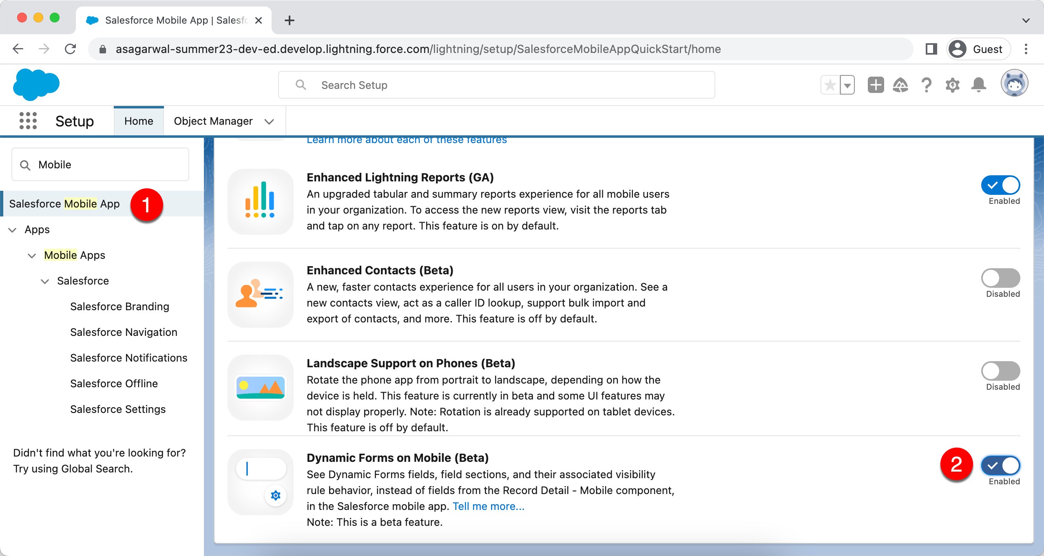Collapse the Apps tree section

13,229
